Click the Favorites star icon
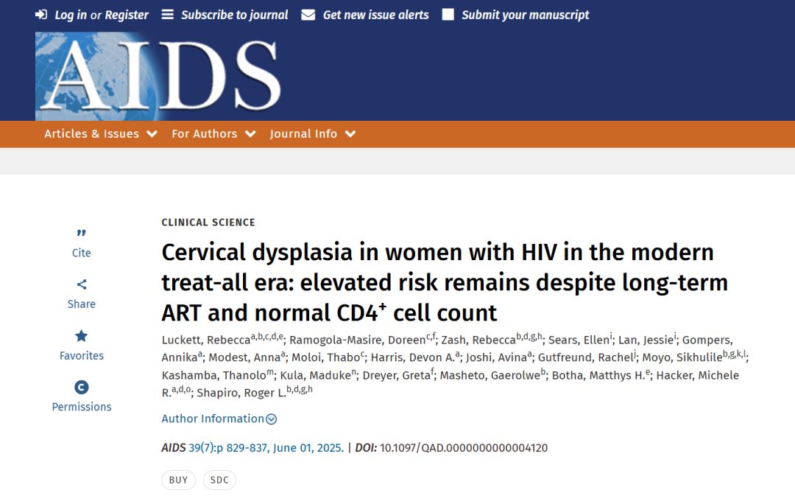The image size is (795, 504). point(82,335)
